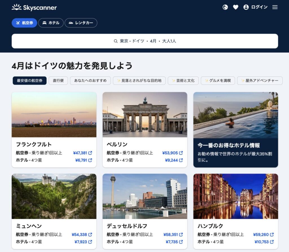Click the Düsseldorf harbor photo

pos(144,196)
